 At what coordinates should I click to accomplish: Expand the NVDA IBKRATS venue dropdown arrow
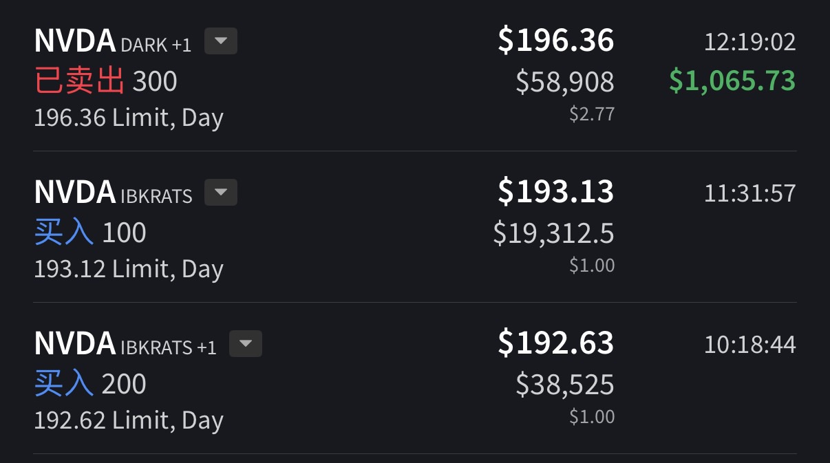click(221, 193)
